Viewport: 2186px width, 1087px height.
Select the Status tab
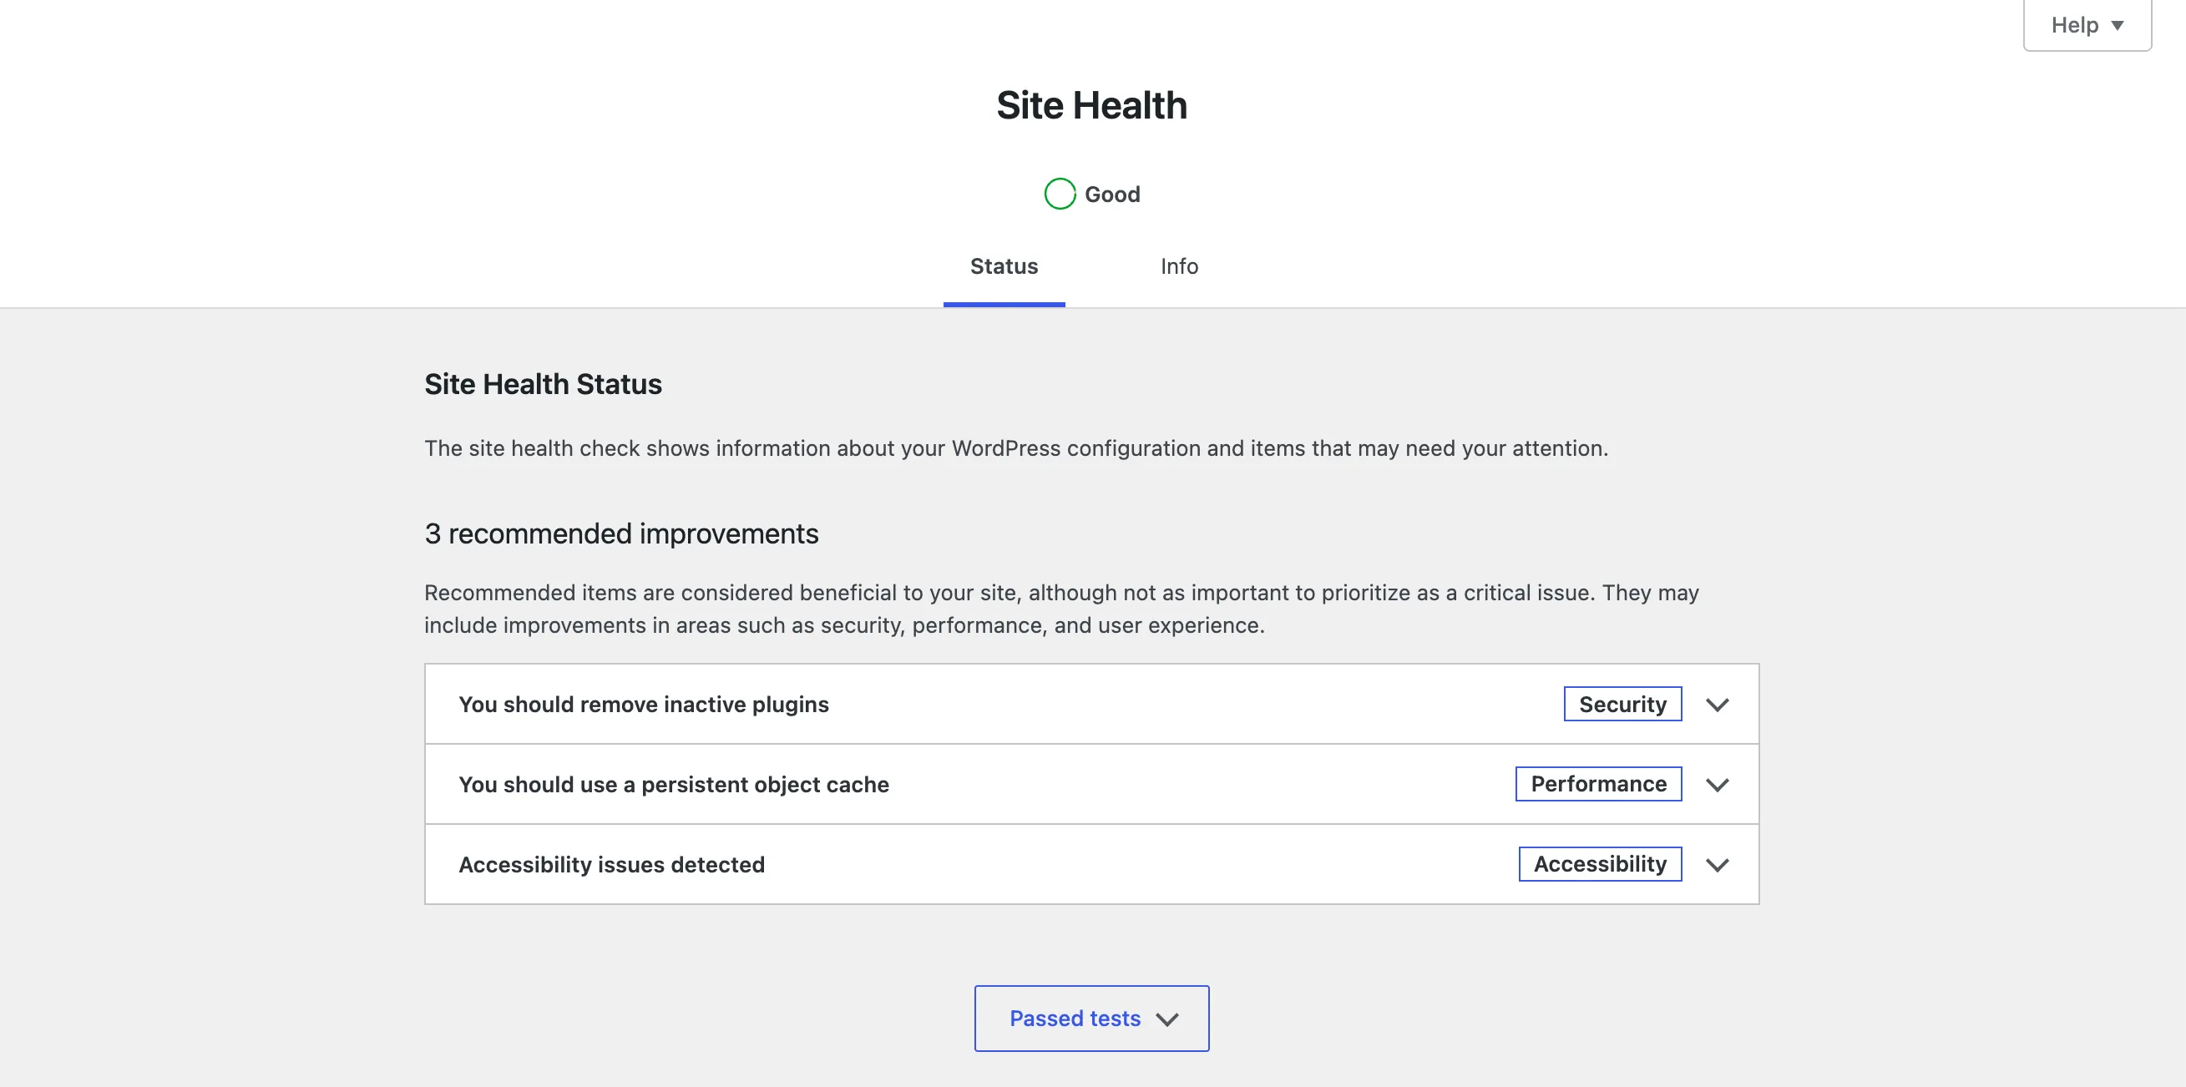tap(1004, 266)
